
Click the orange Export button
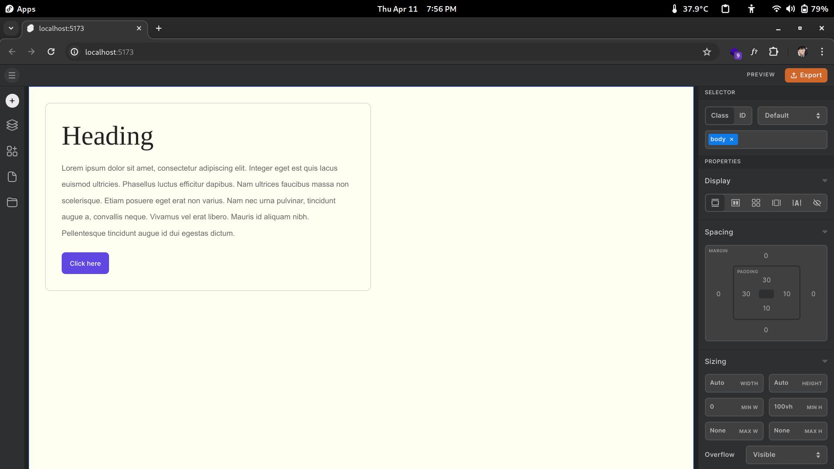click(x=806, y=75)
